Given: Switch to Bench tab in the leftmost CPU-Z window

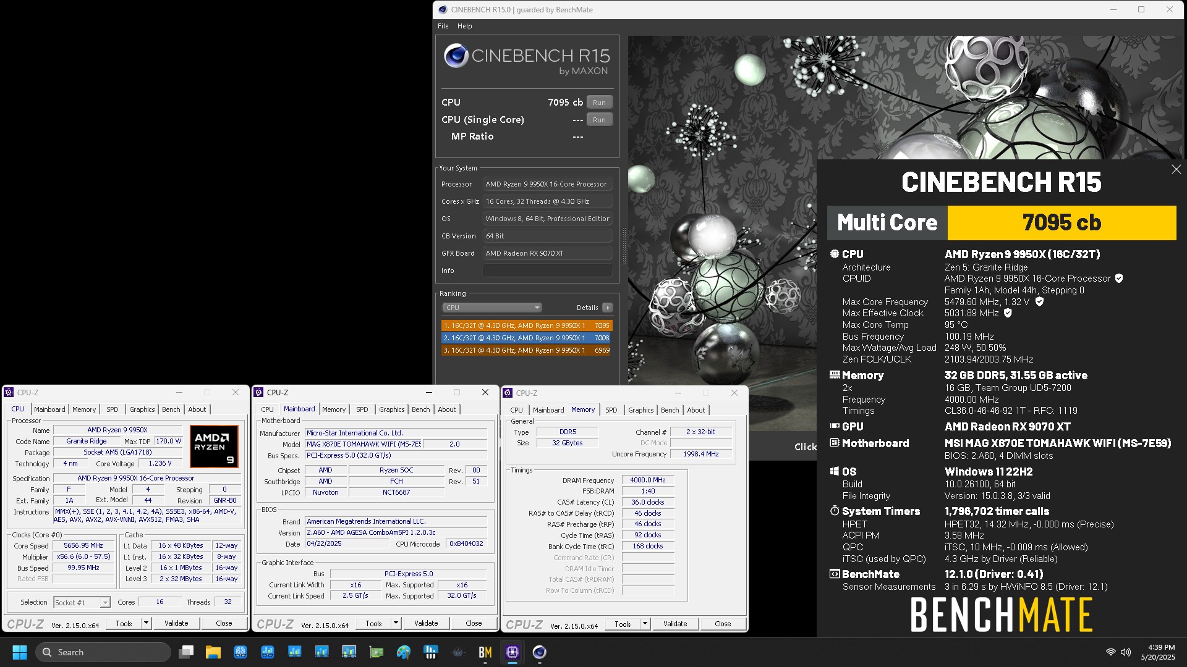Looking at the screenshot, I should 171,409.
